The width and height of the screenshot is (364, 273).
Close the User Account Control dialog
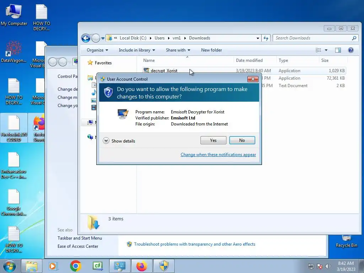tap(253, 79)
